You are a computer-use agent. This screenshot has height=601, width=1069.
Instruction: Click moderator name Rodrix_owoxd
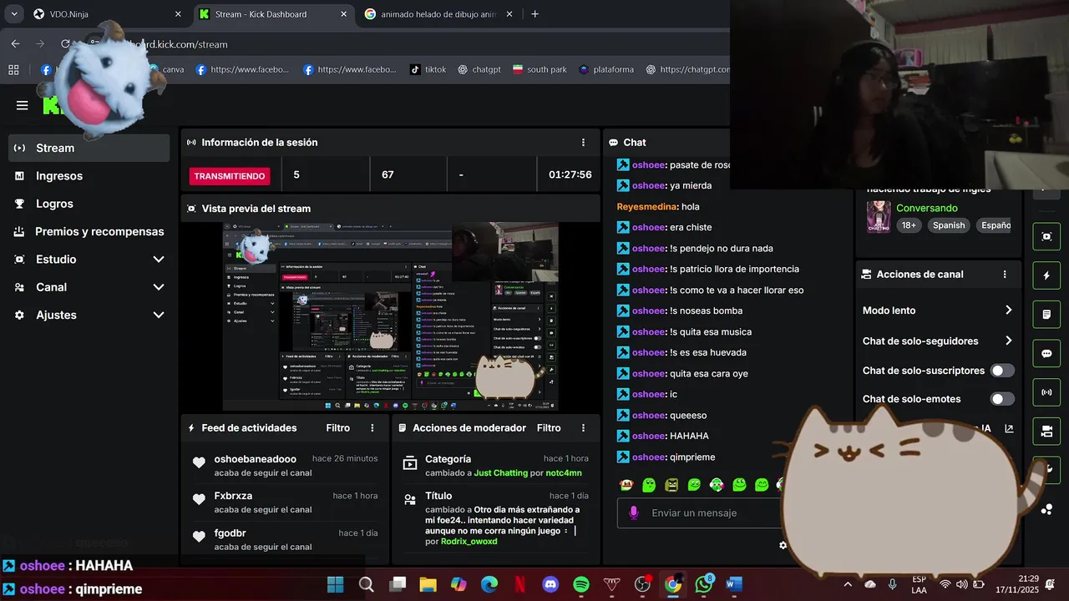[469, 541]
